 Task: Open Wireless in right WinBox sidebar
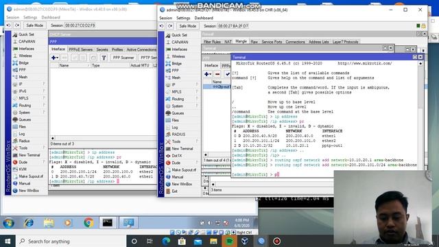(x=178, y=56)
